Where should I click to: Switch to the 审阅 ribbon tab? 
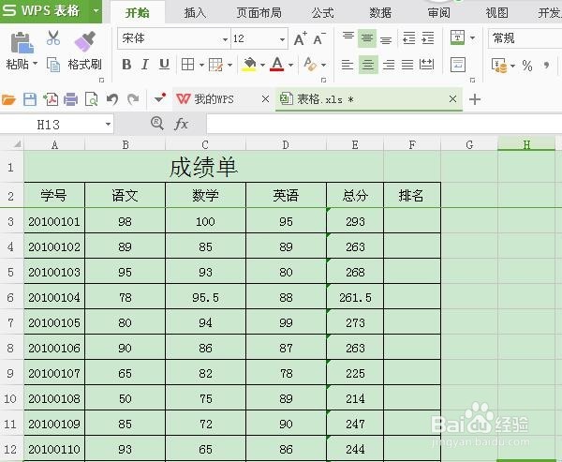(x=438, y=13)
